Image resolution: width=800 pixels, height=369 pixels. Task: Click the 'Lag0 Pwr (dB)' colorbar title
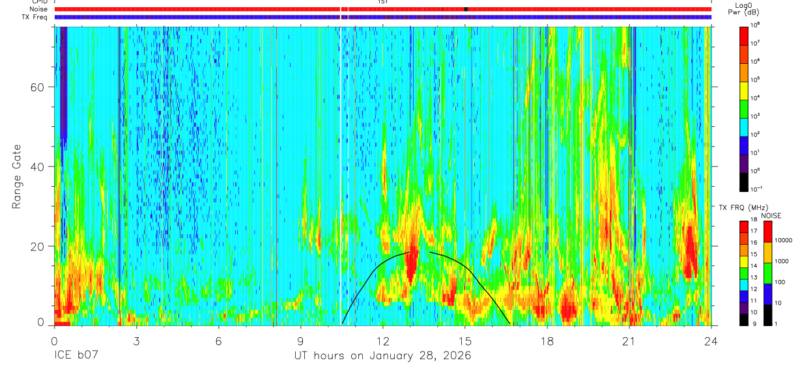click(743, 8)
